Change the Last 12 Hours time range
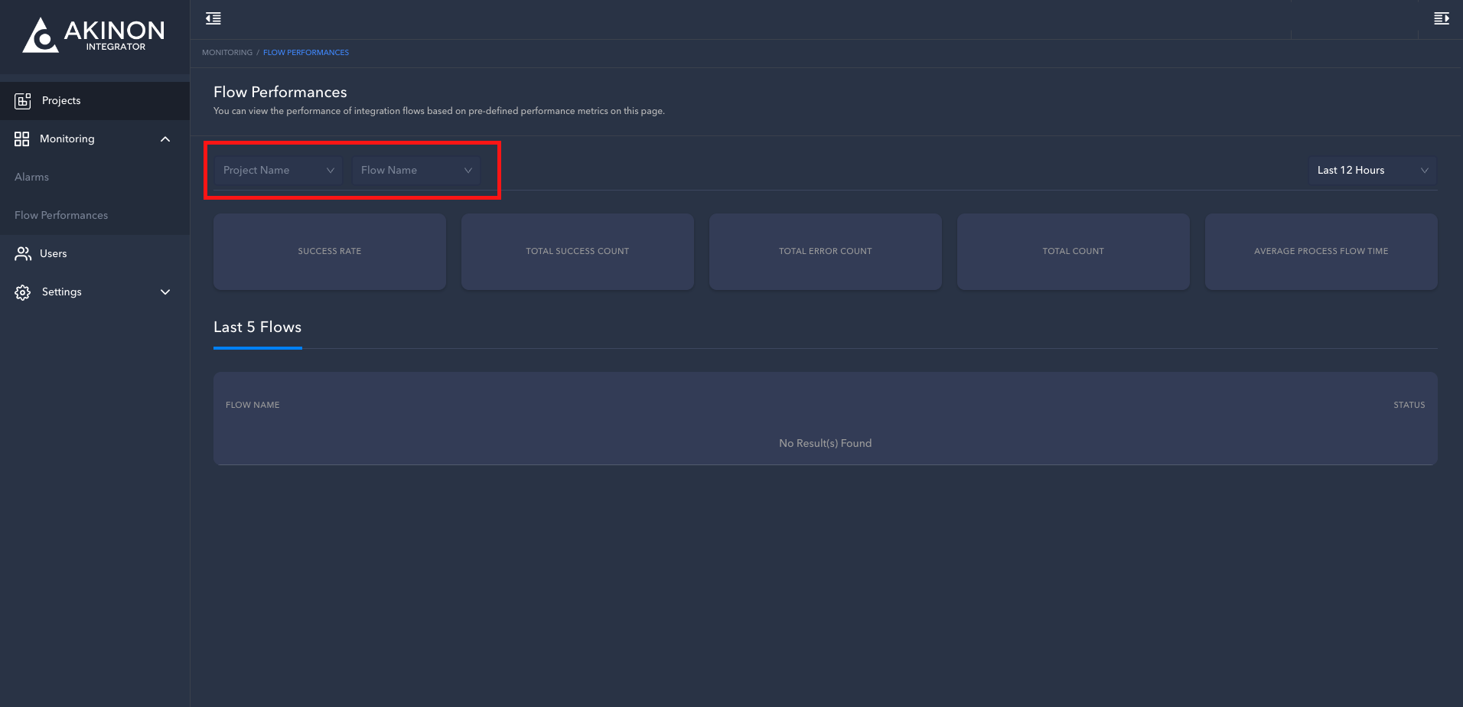This screenshot has width=1463, height=707. coord(1372,171)
